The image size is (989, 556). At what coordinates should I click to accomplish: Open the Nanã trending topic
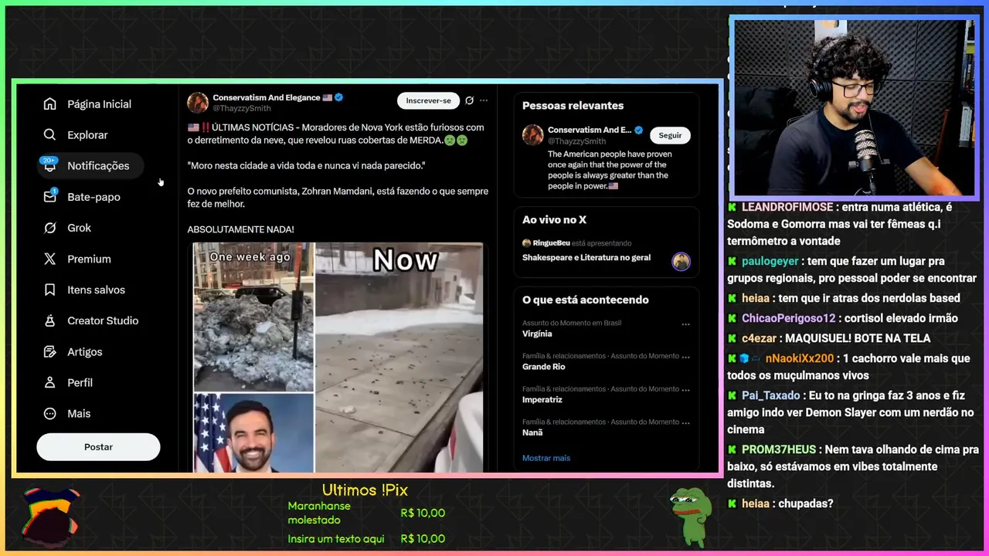click(x=532, y=432)
